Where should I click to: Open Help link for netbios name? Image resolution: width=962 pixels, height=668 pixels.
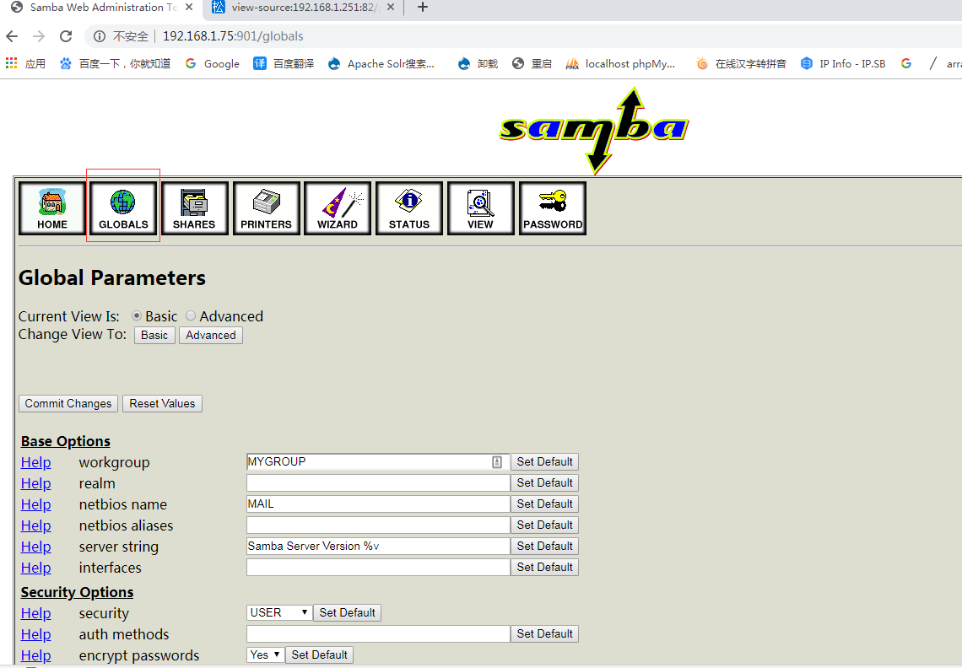click(x=35, y=504)
